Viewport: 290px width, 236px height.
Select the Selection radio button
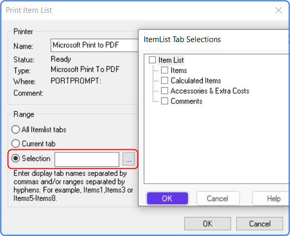click(15, 159)
